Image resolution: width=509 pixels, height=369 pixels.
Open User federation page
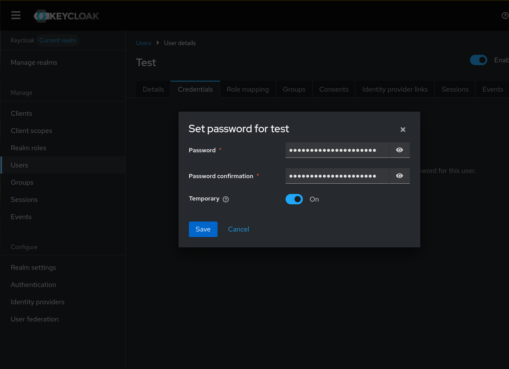63,319
